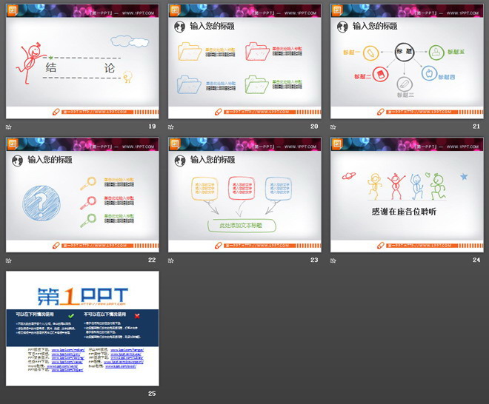This screenshot has height=404, width=489.
Task: Click the gray circle icon in slide 21
Action: click(x=405, y=84)
